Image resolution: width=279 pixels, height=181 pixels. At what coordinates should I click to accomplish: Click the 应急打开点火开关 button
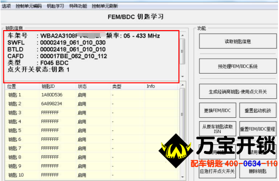pyautogui.click(x=218, y=171)
